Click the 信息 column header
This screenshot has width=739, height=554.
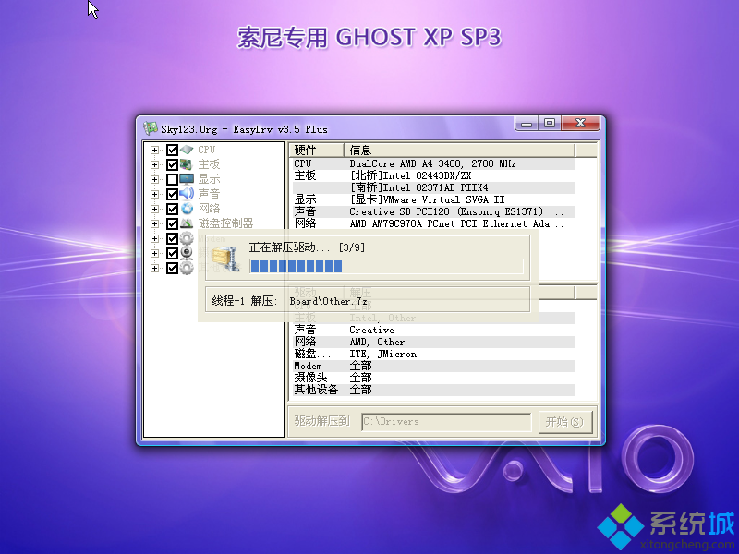pos(459,151)
